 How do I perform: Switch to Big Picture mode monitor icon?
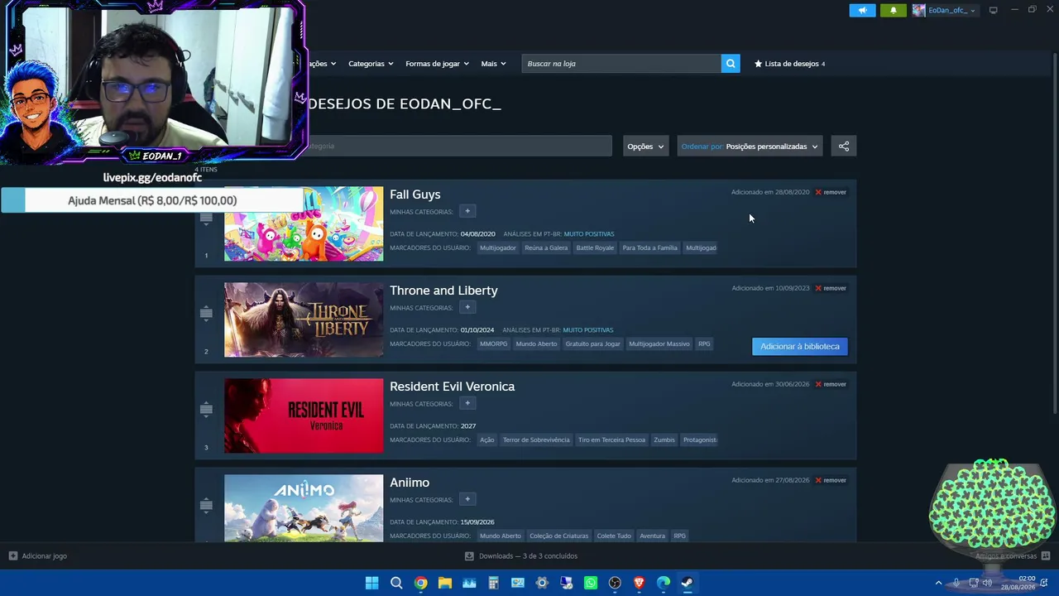[993, 10]
